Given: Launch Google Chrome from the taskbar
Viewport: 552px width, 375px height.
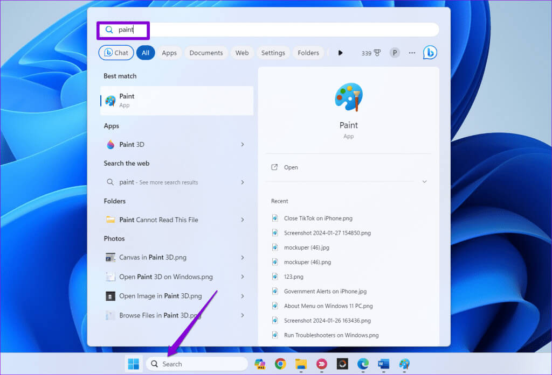Looking at the screenshot, I should pyautogui.click(x=280, y=364).
